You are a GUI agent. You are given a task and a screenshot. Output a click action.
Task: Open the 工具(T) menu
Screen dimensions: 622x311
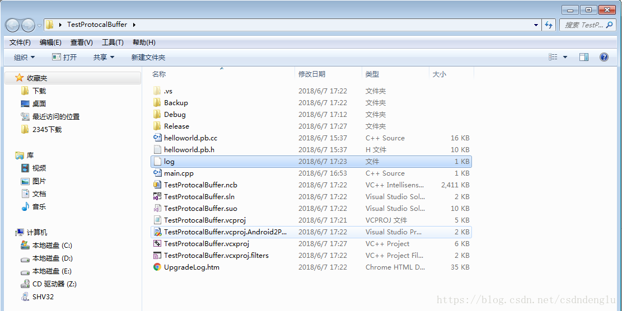pyautogui.click(x=113, y=43)
